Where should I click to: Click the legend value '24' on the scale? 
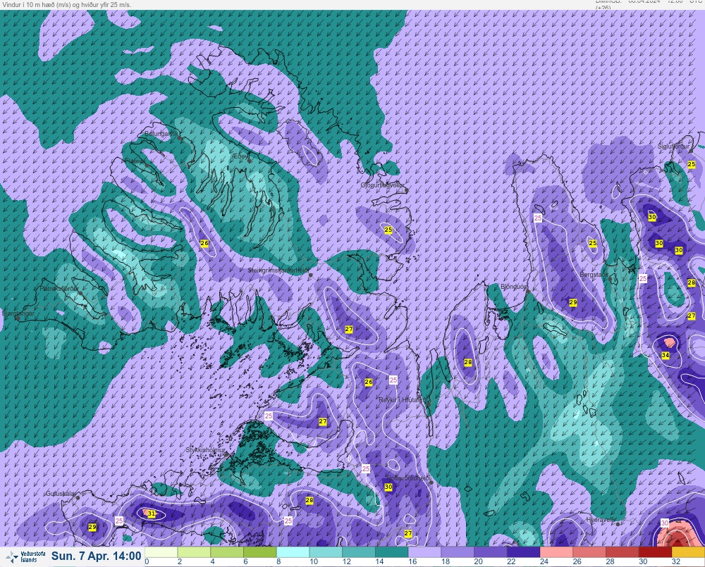tap(544, 561)
